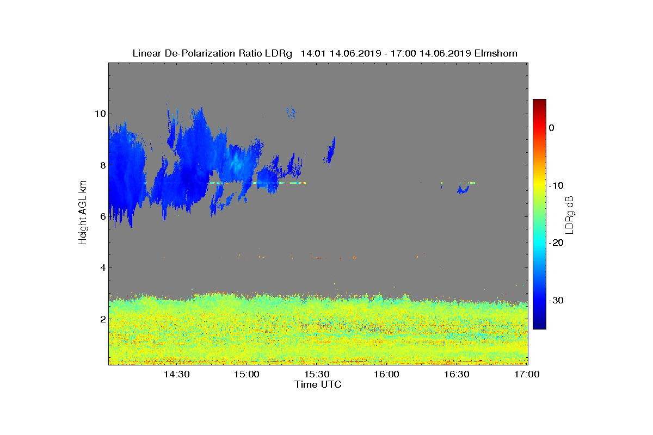Click the height tick label 8
653x435 pixels.
(x=102, y=165)
